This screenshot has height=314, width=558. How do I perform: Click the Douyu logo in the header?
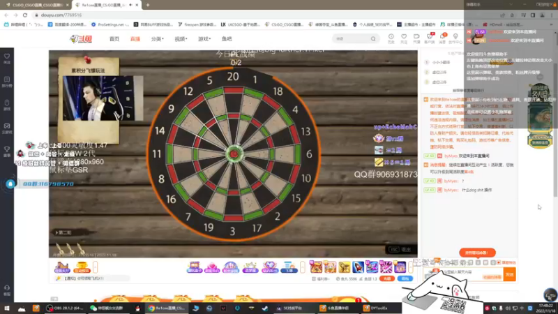pos(81,39)
